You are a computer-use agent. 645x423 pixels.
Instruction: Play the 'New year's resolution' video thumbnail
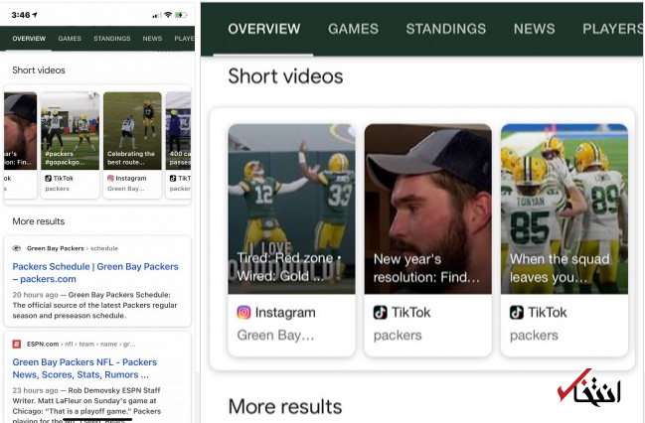point(427,209)
